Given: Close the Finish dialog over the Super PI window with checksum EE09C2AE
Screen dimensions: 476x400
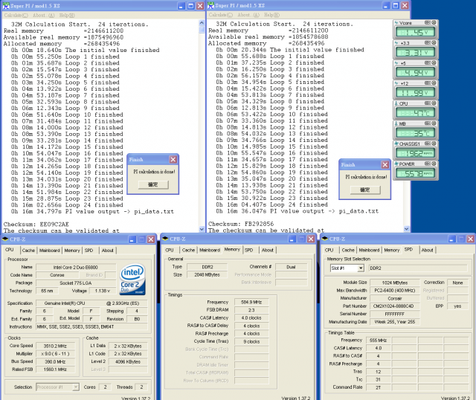Looking at the screenshot, I should (x=173, y=160).
